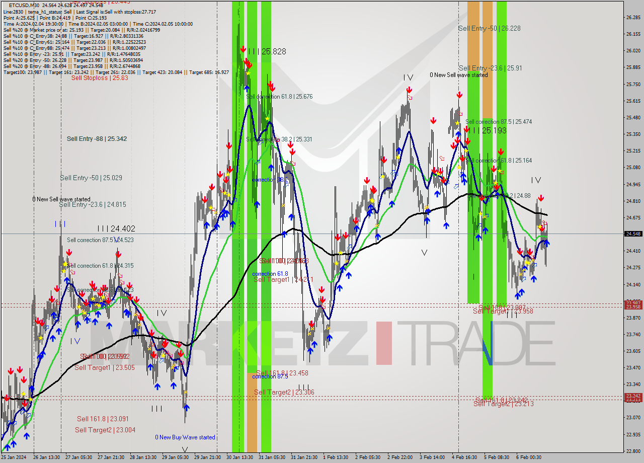
Task: Click the 22.800 price axis value
Action: tap(632, 451)
